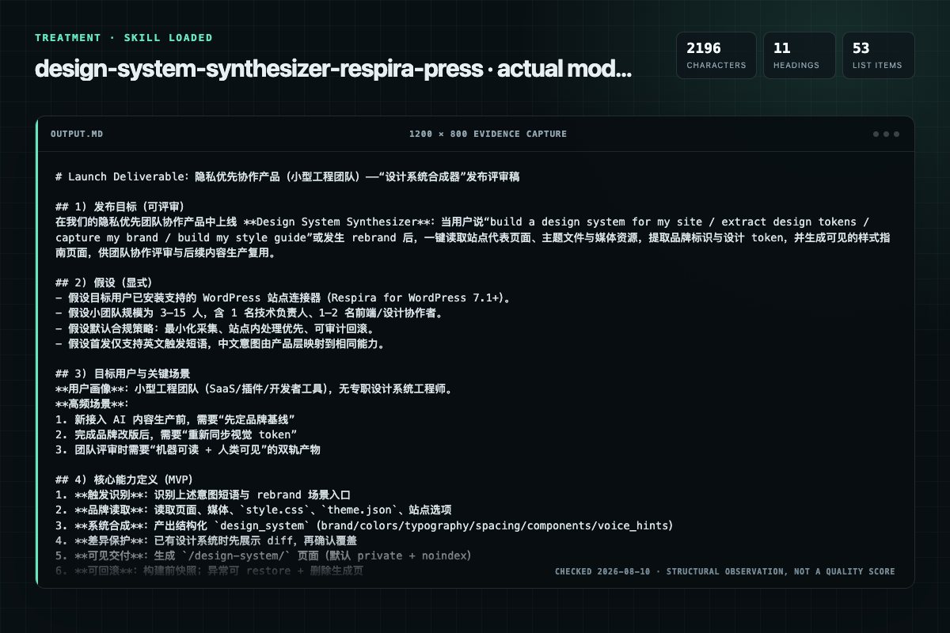Click the '3. 团队评审时需要' list item
Screen dimensions: 950x633
point(188,449)
